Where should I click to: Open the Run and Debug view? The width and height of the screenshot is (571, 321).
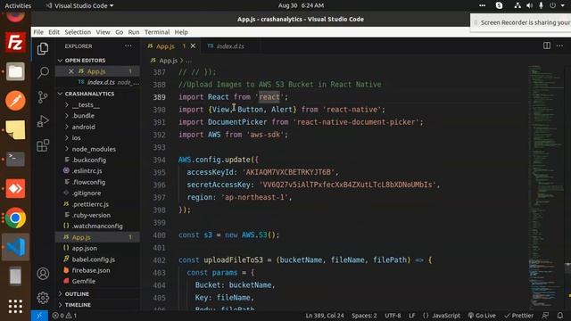click(43, 121)
